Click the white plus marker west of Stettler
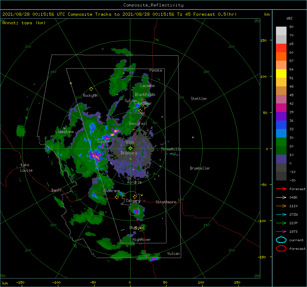 click(x=193, y=137)
